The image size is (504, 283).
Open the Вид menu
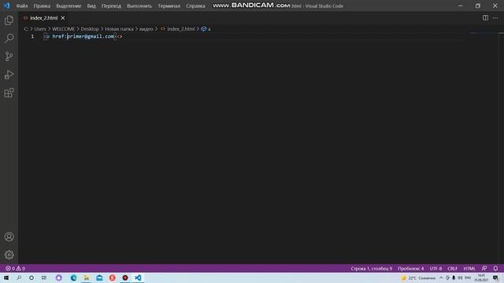91,6
